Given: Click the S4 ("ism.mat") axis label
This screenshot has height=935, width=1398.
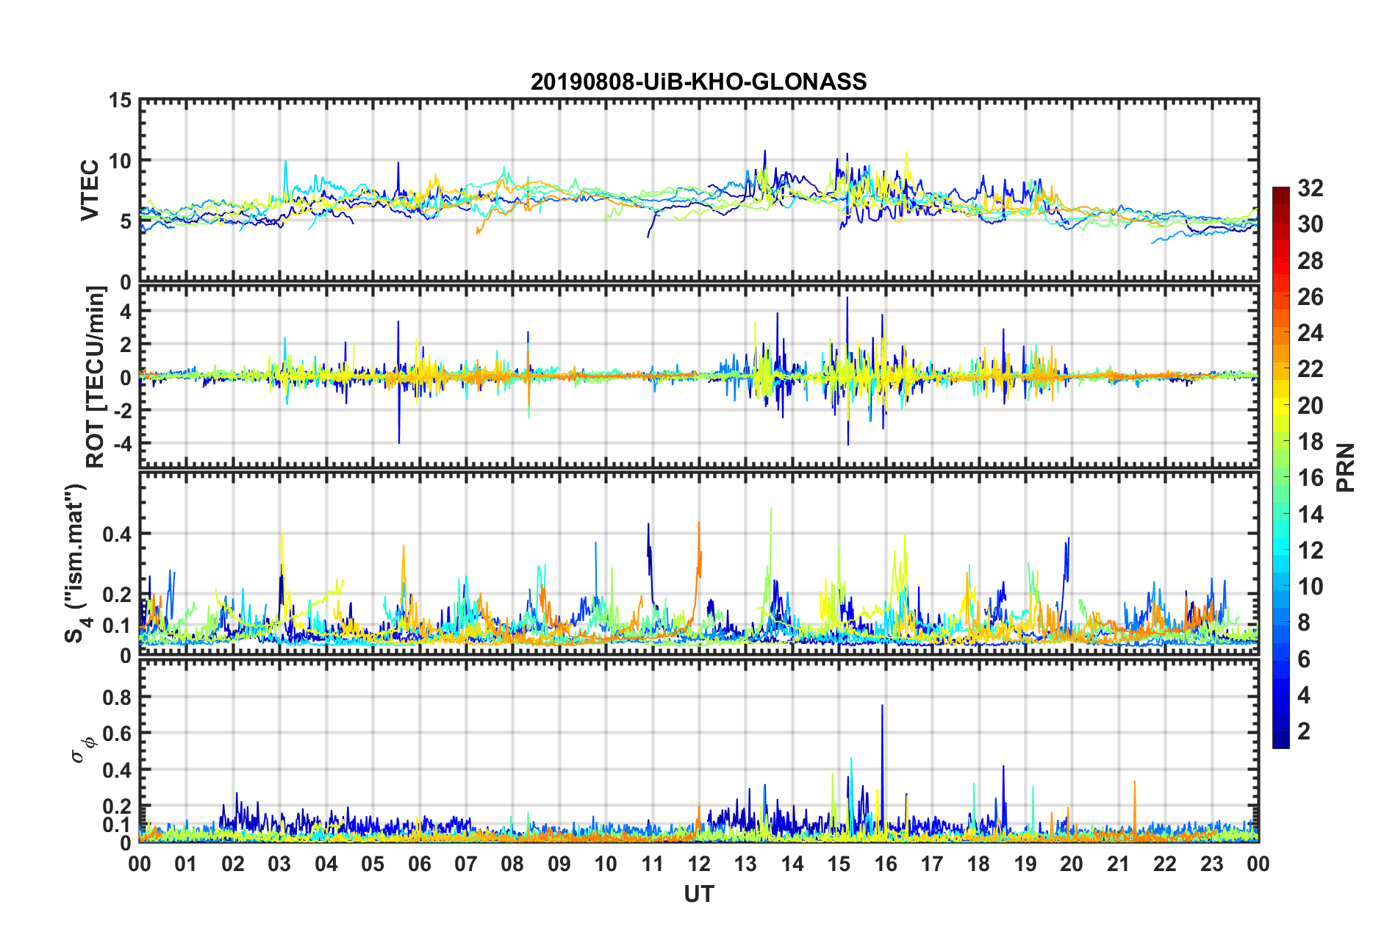Looking at the screenshot, I should [76, 563].
